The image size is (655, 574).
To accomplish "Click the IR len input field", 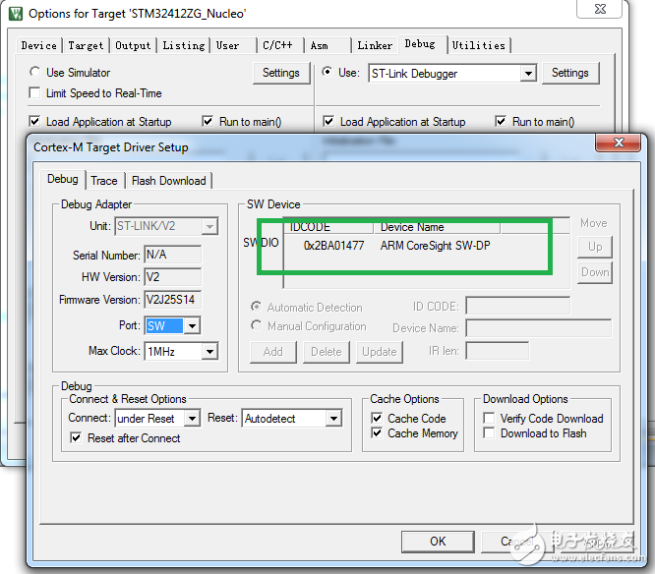I will [x=497, y=351].
